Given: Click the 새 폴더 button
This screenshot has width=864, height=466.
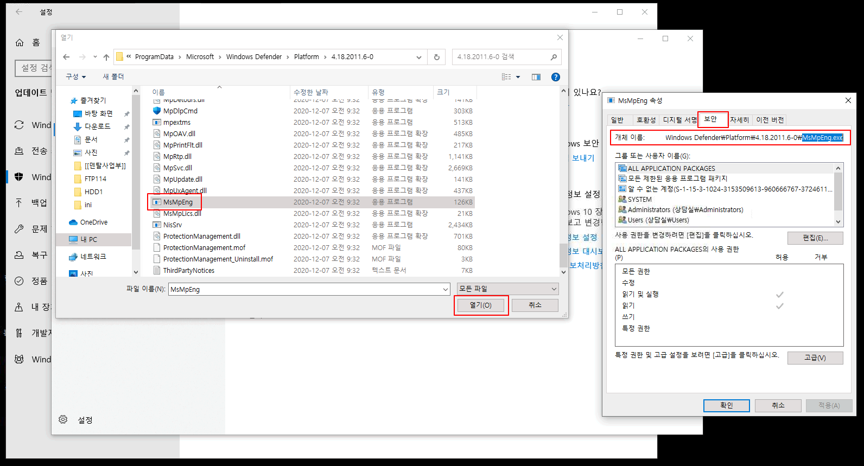Looking at the screenshot, I should point(113,77).
